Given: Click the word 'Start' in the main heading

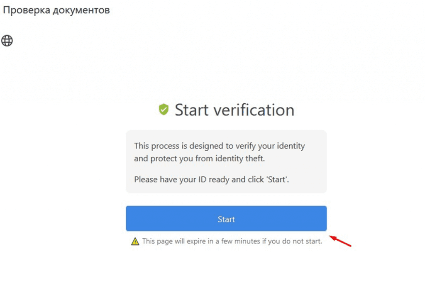Looking at the screenshot, I should (x=192, y=110).
